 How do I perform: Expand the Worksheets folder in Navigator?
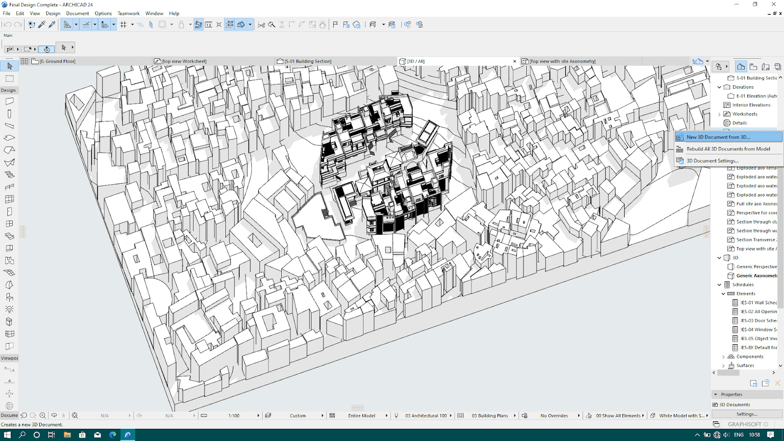(719, 114)
